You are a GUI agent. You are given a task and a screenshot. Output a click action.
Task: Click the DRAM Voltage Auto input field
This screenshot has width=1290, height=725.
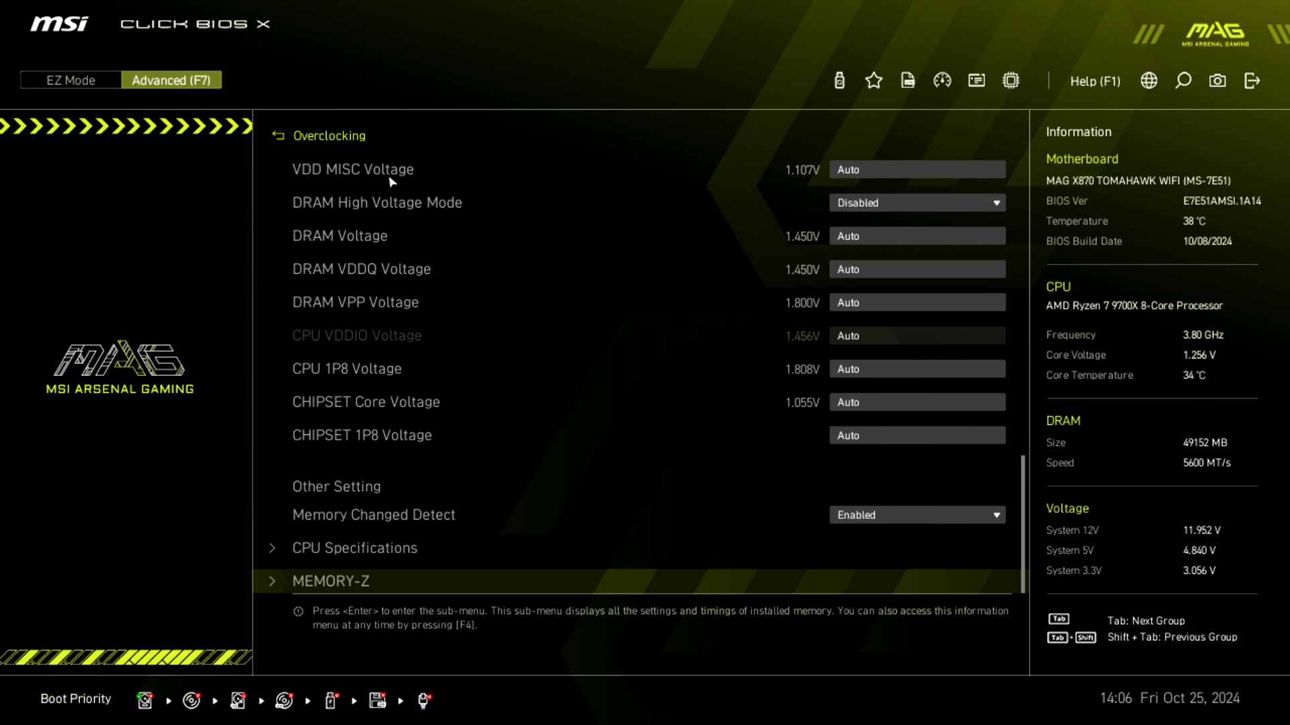click(x=917, y=236)
